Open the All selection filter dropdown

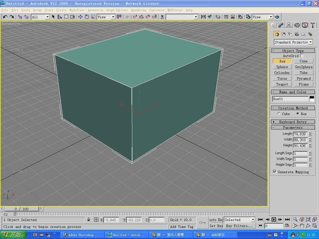pyautogui.click(x=47, y=17)
